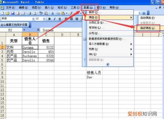Open the Paste options dropdown arrow

[x=67, y=13]
